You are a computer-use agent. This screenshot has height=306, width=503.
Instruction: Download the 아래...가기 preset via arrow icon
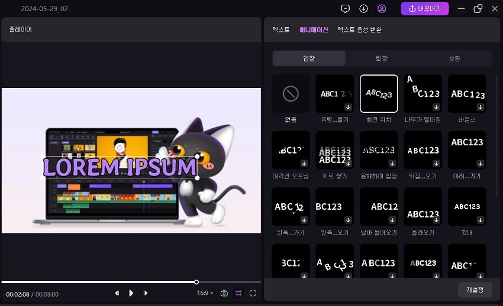(x=481, y=164)
